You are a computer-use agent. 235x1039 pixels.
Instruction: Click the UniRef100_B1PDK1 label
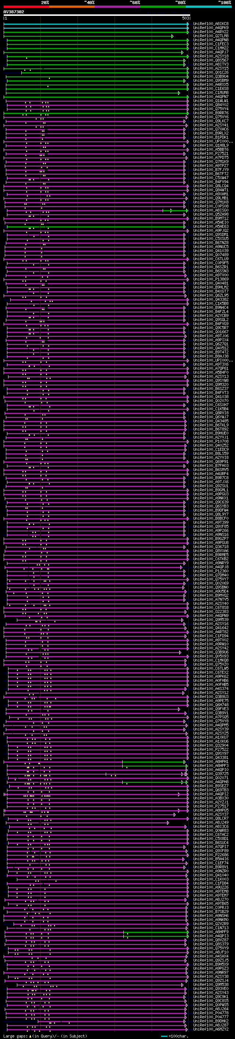[x=210, y=137]
